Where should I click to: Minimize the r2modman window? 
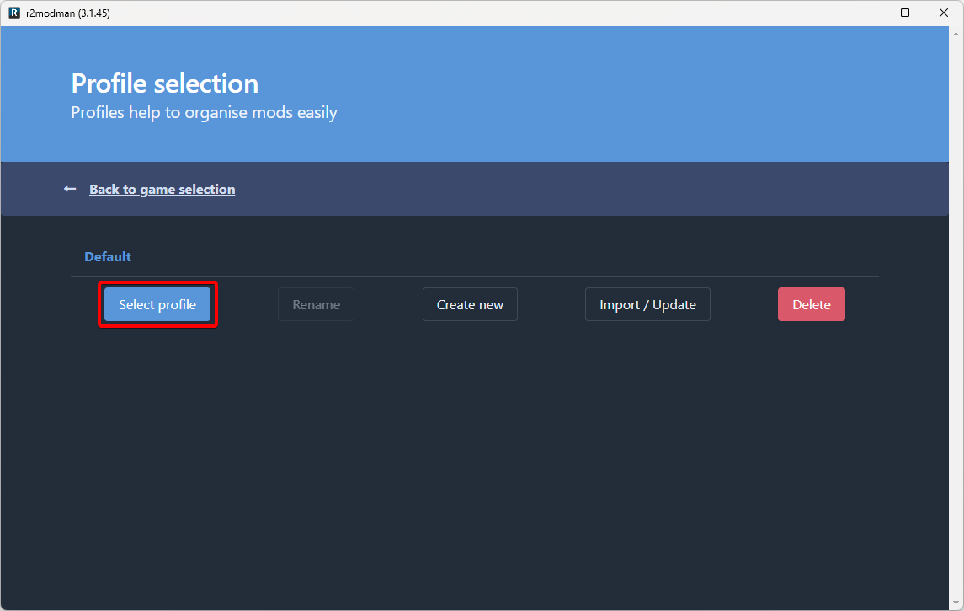tap(866, 13)
